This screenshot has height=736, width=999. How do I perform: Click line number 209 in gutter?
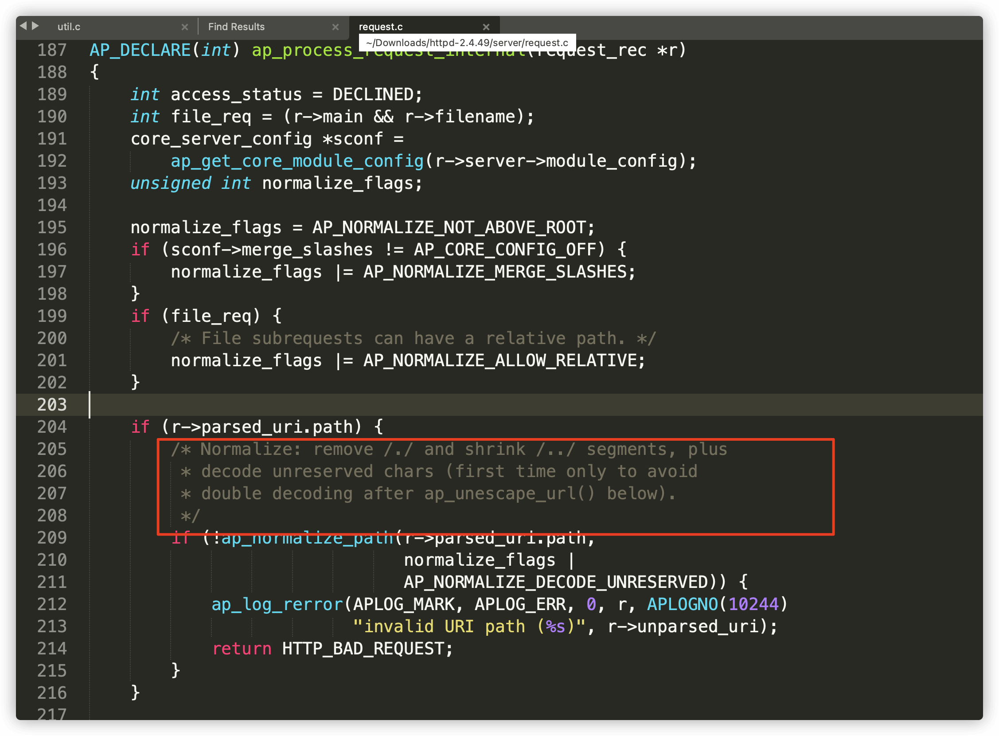52,538
